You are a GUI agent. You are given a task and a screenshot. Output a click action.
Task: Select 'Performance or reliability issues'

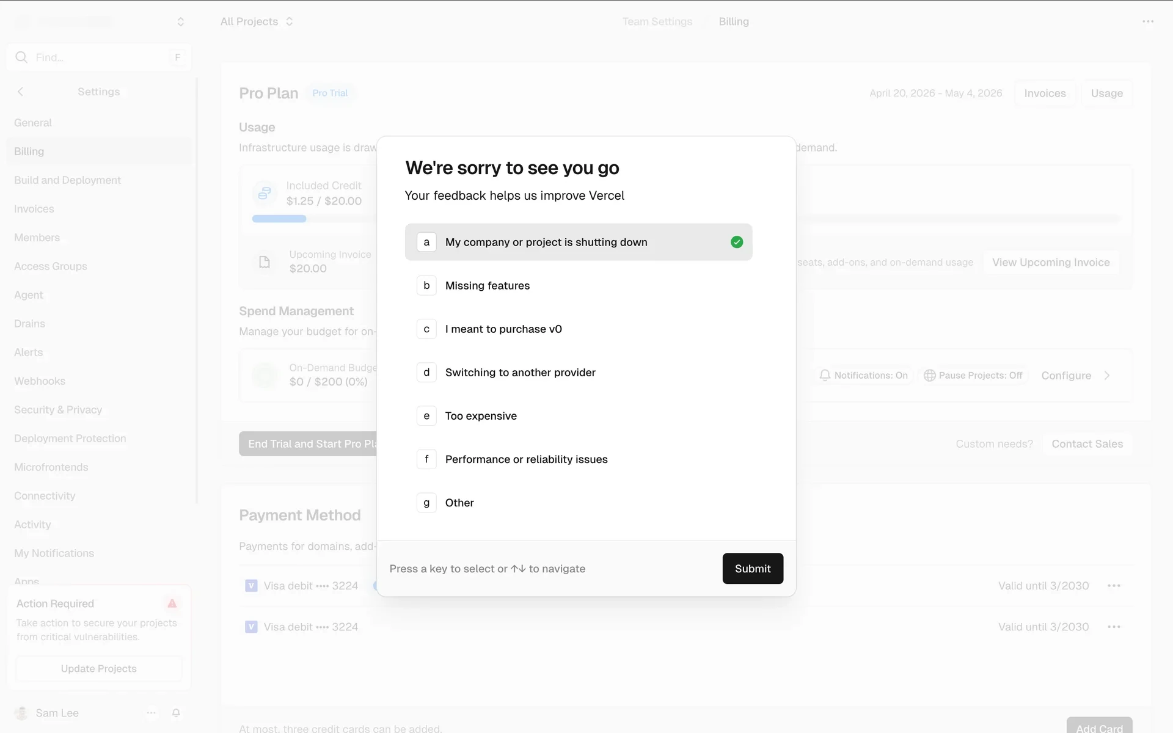[x=579, y=459]
